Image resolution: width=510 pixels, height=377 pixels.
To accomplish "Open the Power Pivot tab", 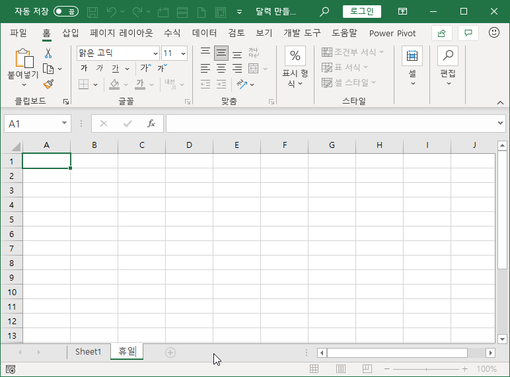I will [x=392, y=33].
